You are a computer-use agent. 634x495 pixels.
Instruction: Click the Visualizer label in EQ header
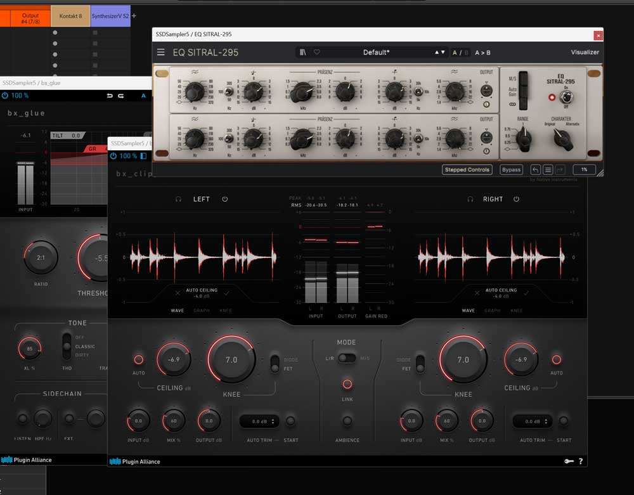click(x=585, y=53)
